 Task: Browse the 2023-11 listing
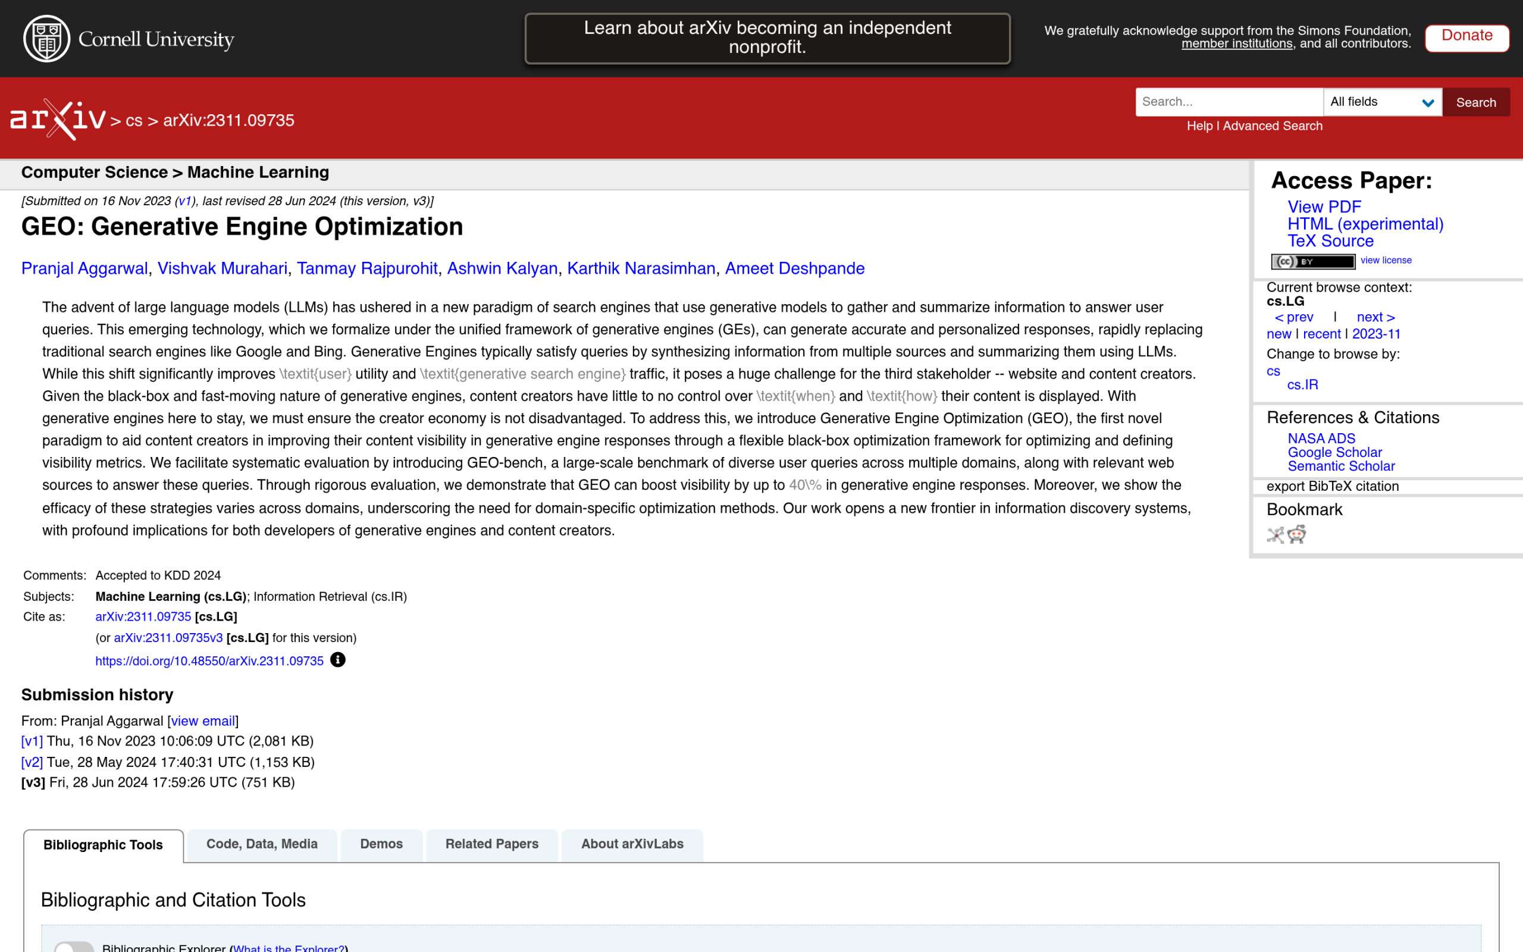(x=1377, y=334)
